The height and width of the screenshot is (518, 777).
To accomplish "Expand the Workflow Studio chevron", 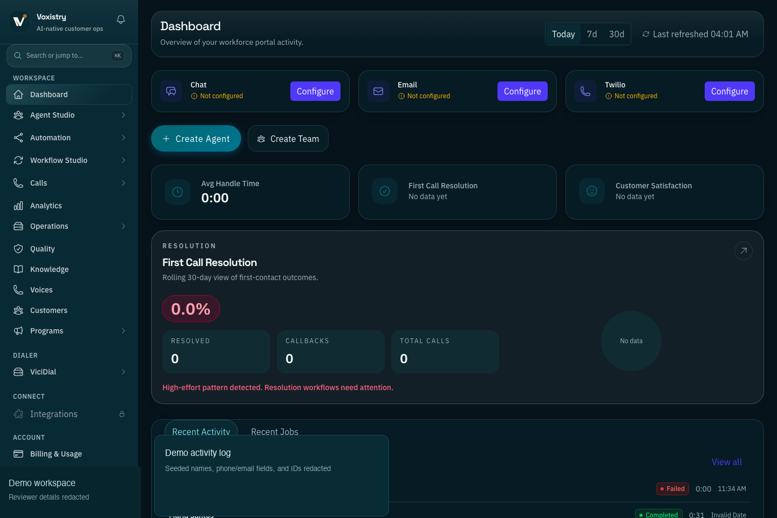I will tap(124, 160).
